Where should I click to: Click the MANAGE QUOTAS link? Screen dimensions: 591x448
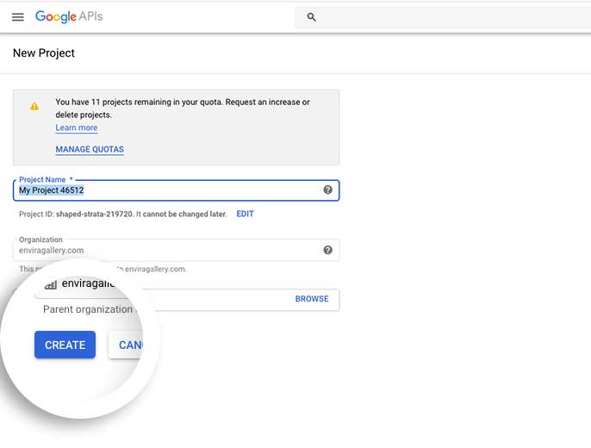pos(90,149)
